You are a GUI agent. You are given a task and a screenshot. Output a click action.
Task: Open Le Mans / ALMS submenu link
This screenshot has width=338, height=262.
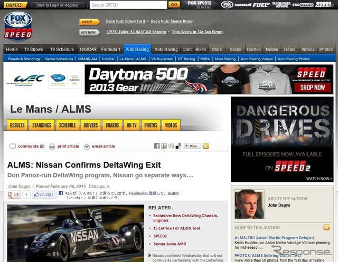pos(133,59)
